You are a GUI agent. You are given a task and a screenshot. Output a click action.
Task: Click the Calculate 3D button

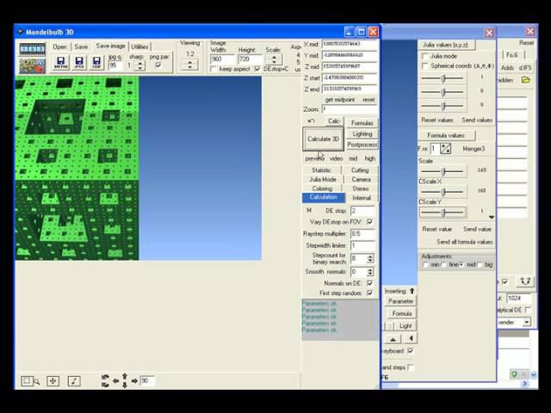pyautogui.click(x=323, y=139)
